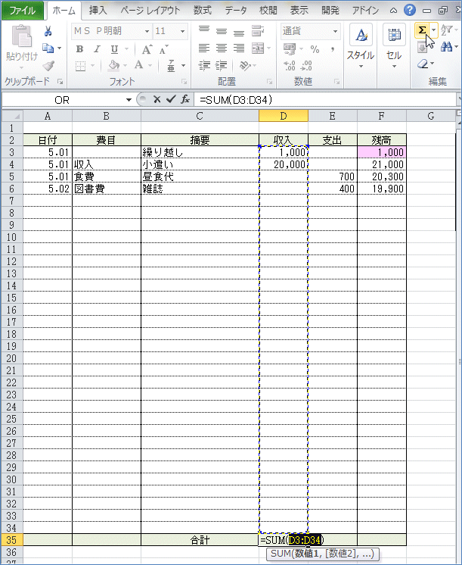Click the borders icon in font group
The width and height of the screenshot is (462, 565).
pyautogui.click(x=80, y=66)
